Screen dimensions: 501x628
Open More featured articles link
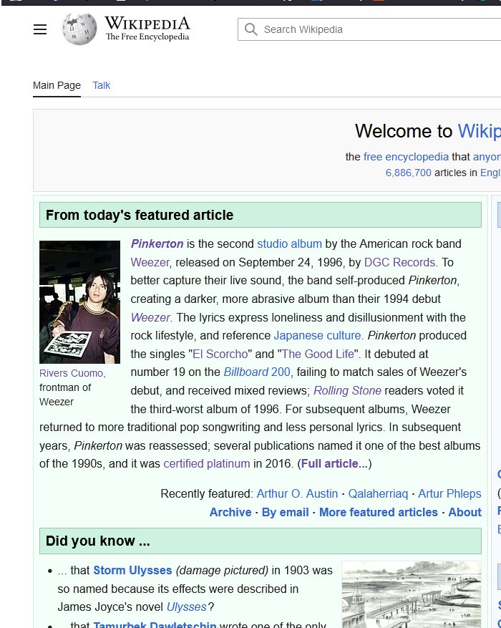tap(379, 512)
